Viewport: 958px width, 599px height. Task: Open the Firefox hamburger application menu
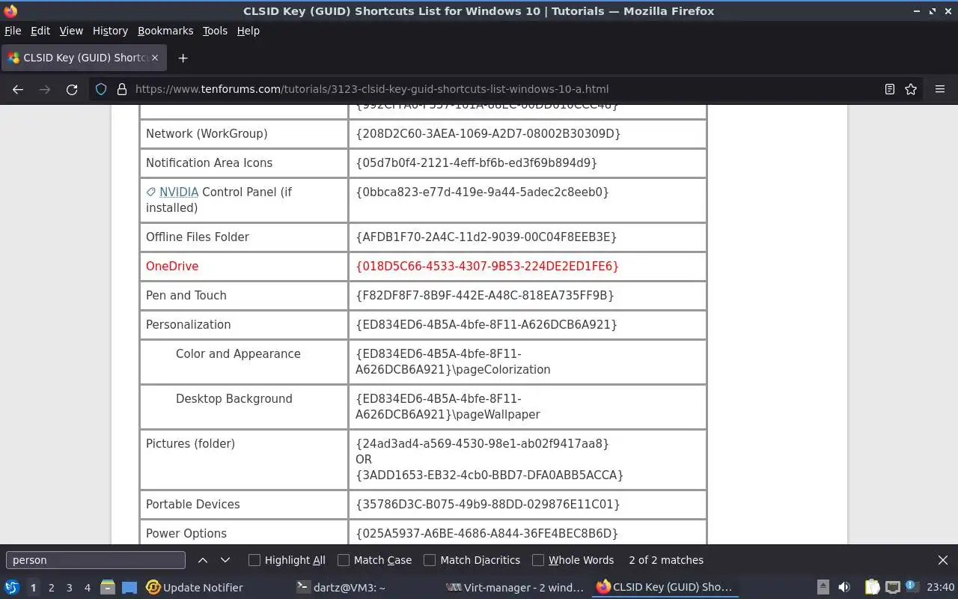940,89
